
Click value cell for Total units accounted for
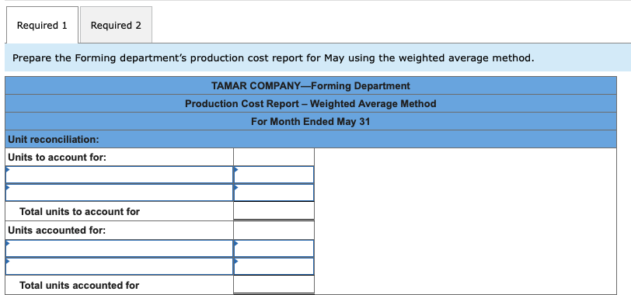(x=274, y=285)
